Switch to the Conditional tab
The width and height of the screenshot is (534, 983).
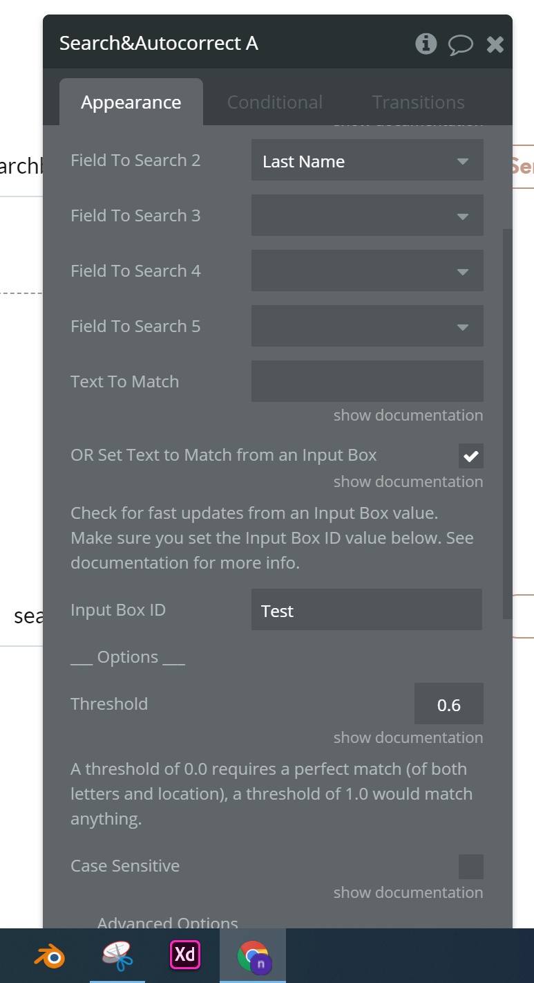point(275,102)
